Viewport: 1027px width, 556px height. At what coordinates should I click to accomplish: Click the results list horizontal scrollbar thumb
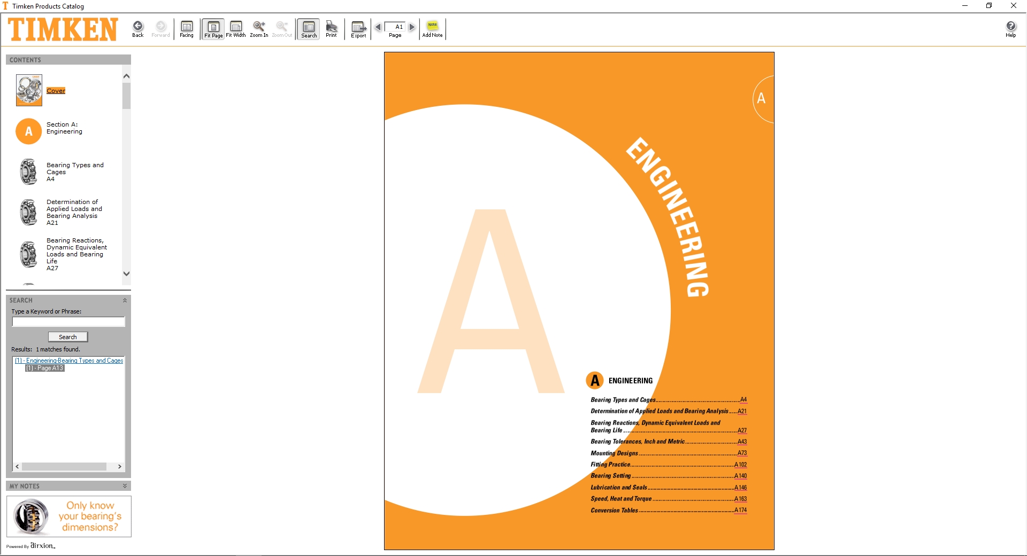click(x=64, y=467)
